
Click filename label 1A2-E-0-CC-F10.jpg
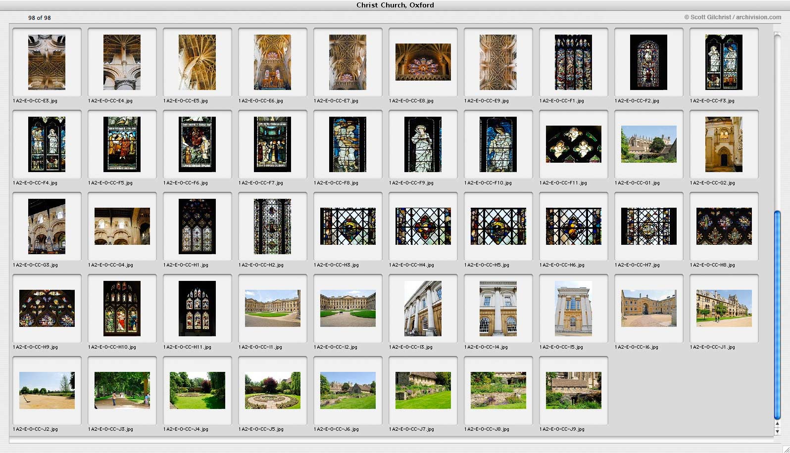[488, 183]
